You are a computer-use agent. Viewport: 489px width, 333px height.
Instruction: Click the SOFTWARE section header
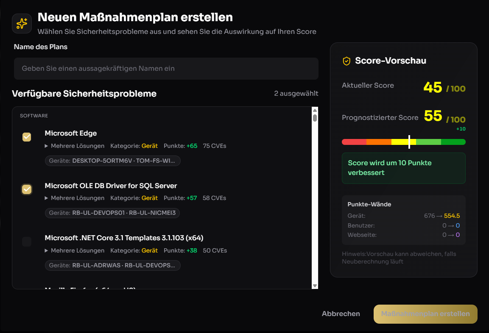click(x=34, y=116)
